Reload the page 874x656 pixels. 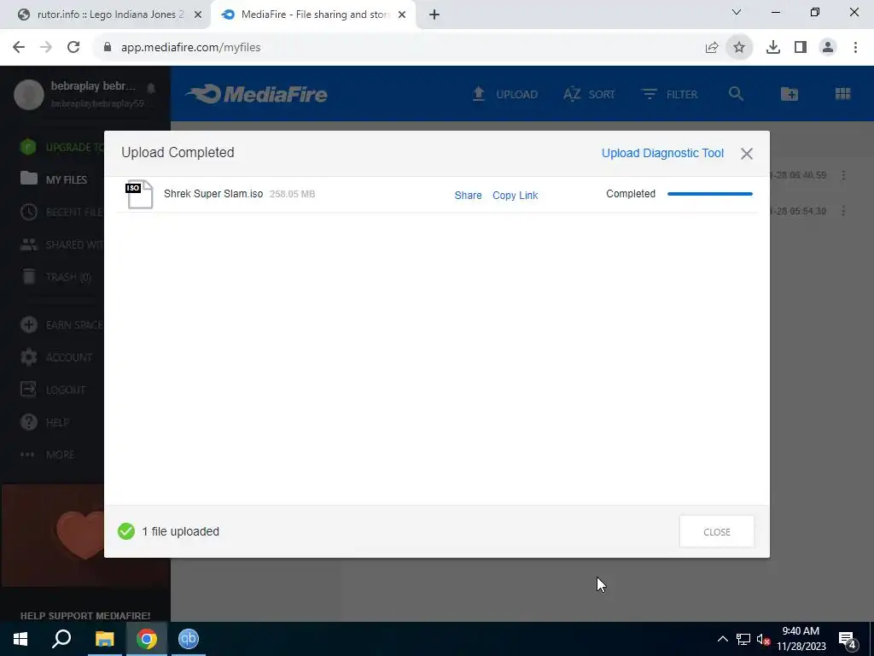click(x=73, y=48)
